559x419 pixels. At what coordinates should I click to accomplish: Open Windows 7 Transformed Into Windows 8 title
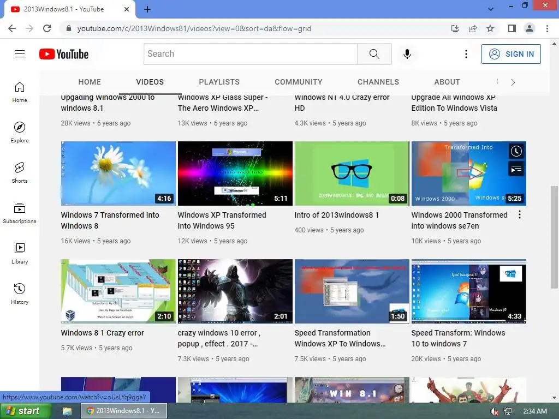pos(110,220)
